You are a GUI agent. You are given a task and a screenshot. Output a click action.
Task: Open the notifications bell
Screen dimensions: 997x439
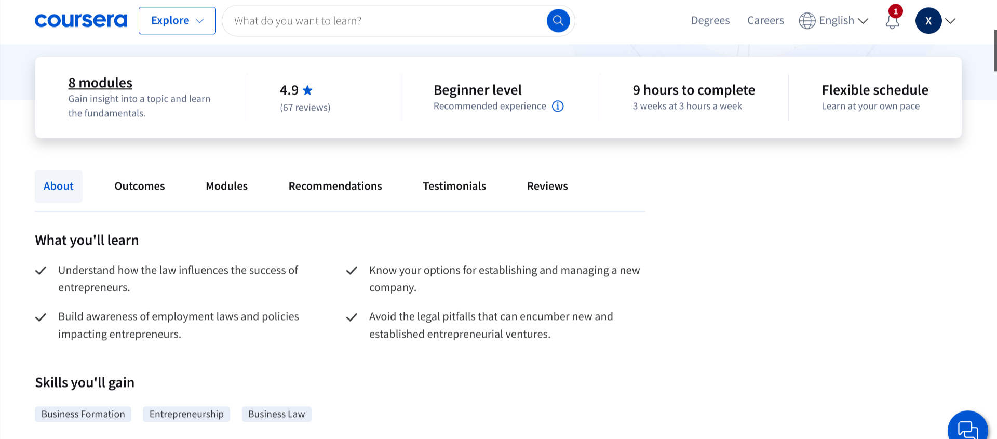[x=892, y=21]
